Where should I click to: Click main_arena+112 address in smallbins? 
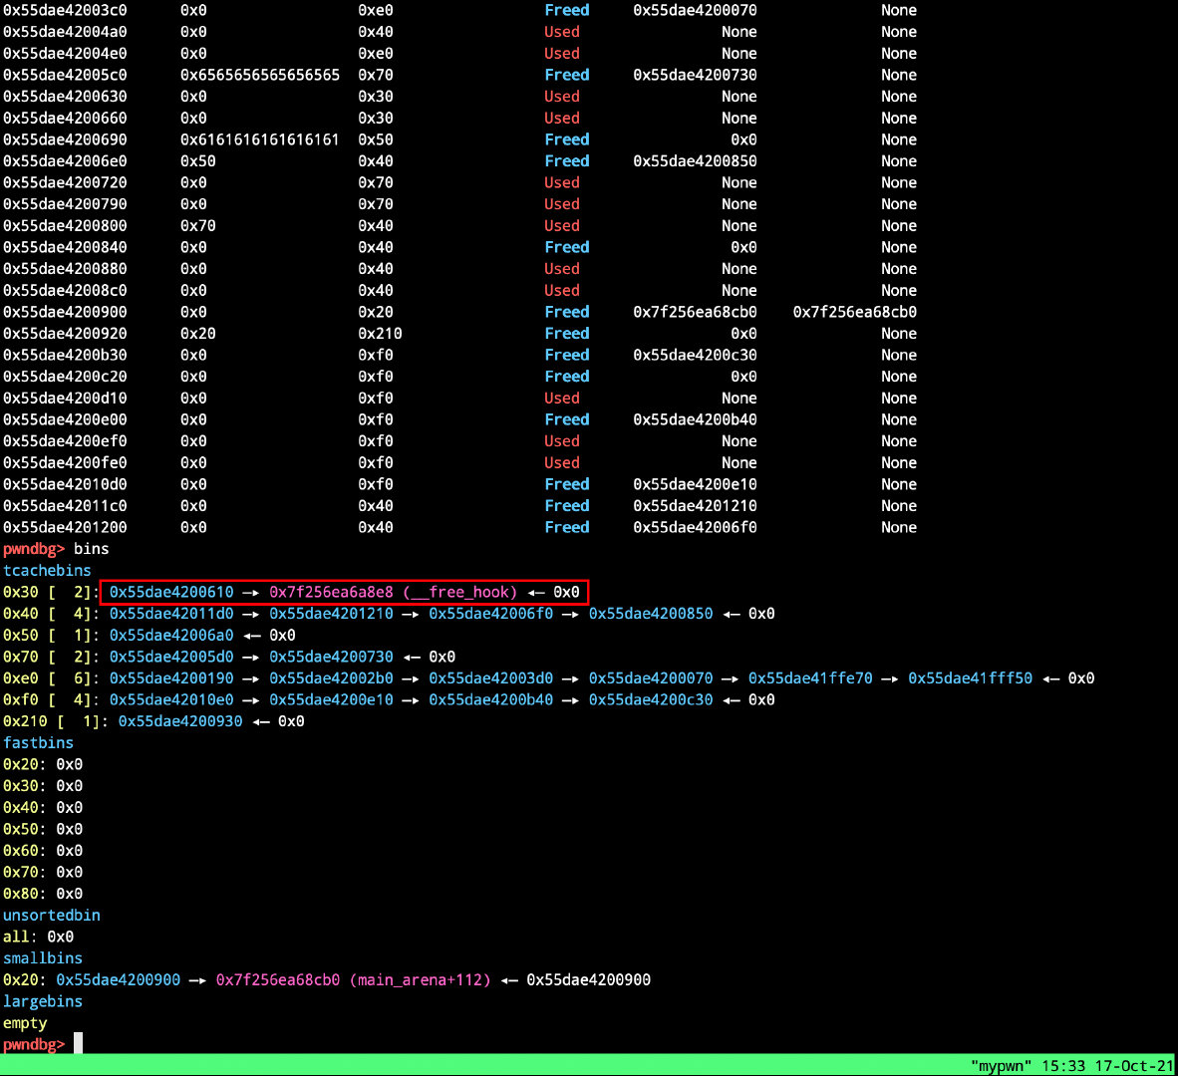coord(277,980)
